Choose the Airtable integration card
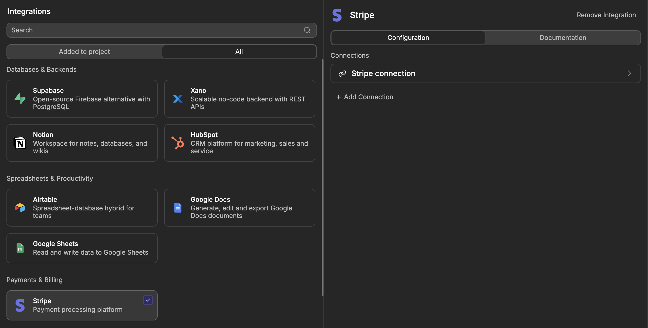This screenshot has width=648, height=328. pos(82,208)
